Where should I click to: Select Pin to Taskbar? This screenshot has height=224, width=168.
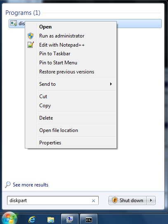54,54
